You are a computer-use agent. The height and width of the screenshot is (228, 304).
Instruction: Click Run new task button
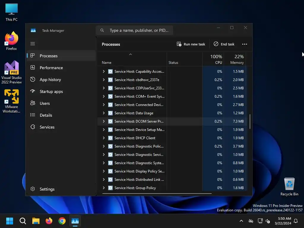pos(191,44)
